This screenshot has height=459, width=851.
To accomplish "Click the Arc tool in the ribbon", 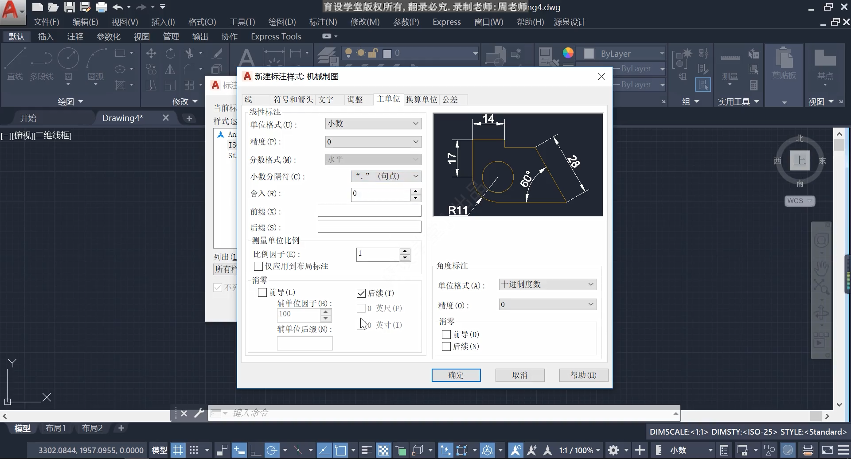I will pyautogui.click(x=96, y=65).
